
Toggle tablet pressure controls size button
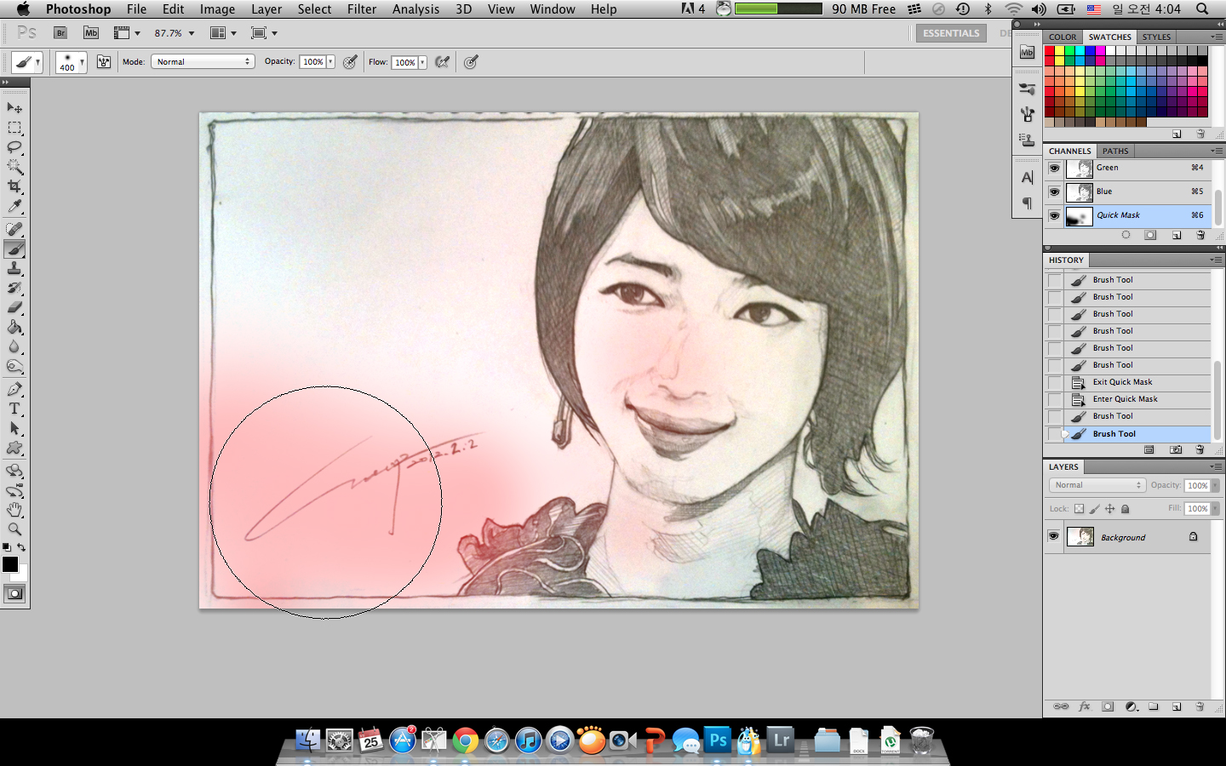[x=471, y=61]
